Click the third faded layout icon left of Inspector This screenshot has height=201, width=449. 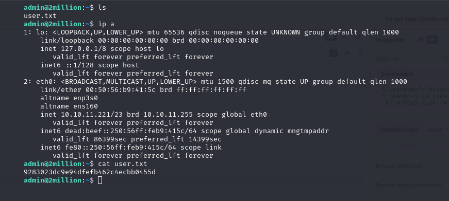(x=357, y=37)
